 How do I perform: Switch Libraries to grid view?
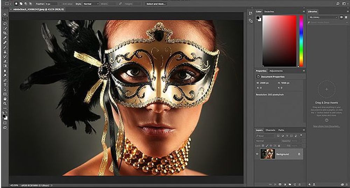coord(342,17)
